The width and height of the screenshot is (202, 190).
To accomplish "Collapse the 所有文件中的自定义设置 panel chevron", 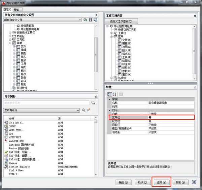I will coord(96,15).
